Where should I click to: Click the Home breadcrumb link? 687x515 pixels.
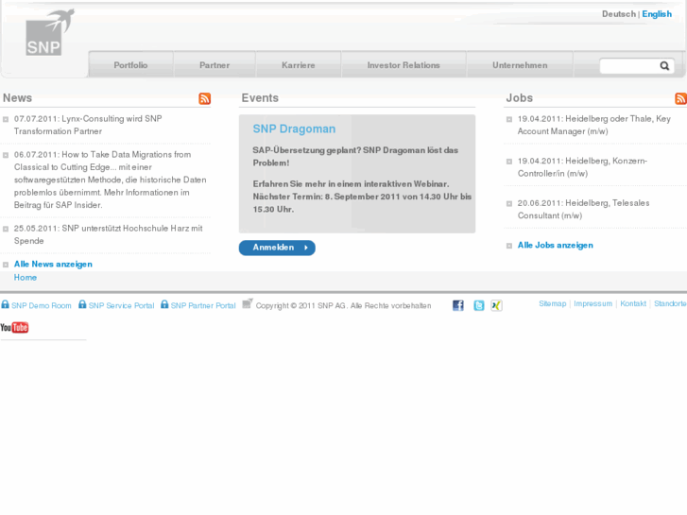click(26, 278)
